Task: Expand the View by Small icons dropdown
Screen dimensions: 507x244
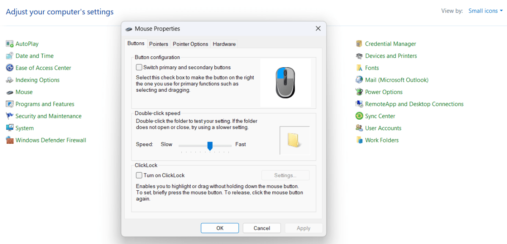Action: pyautogui.click(x=486, y=11)
